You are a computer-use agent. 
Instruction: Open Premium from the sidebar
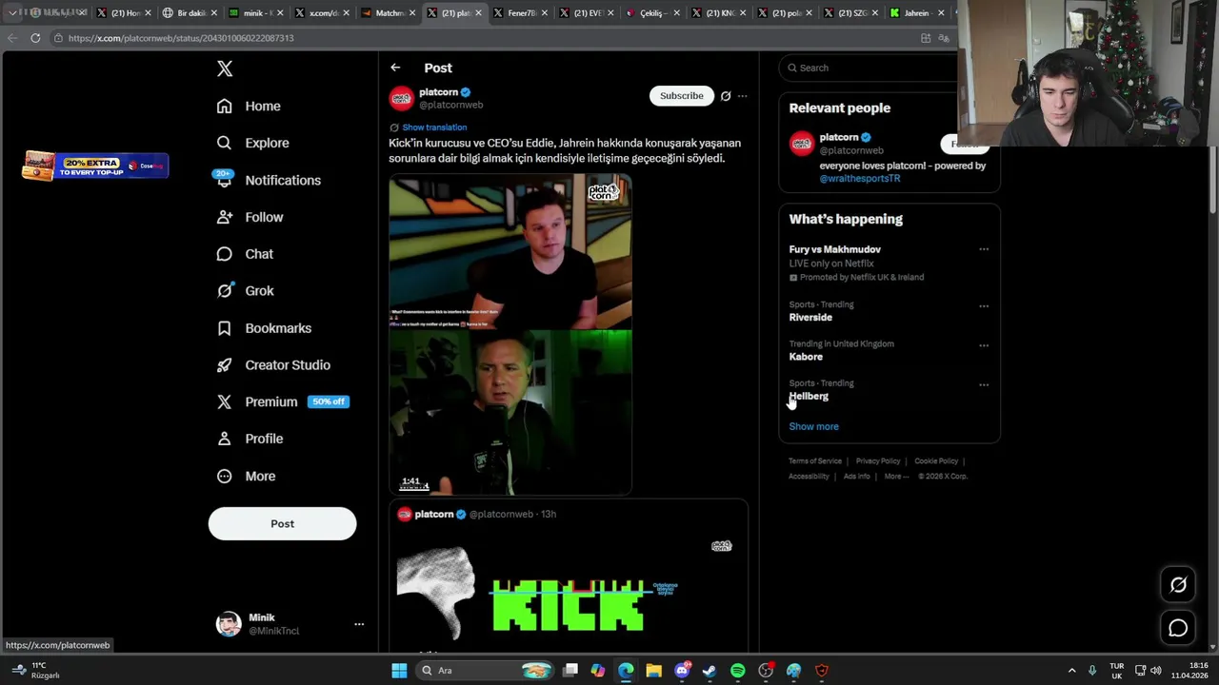[x=282, y=401]
